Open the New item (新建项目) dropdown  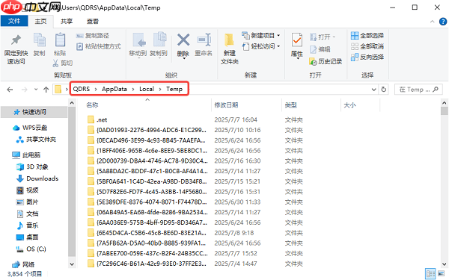(x=261, y=35)
